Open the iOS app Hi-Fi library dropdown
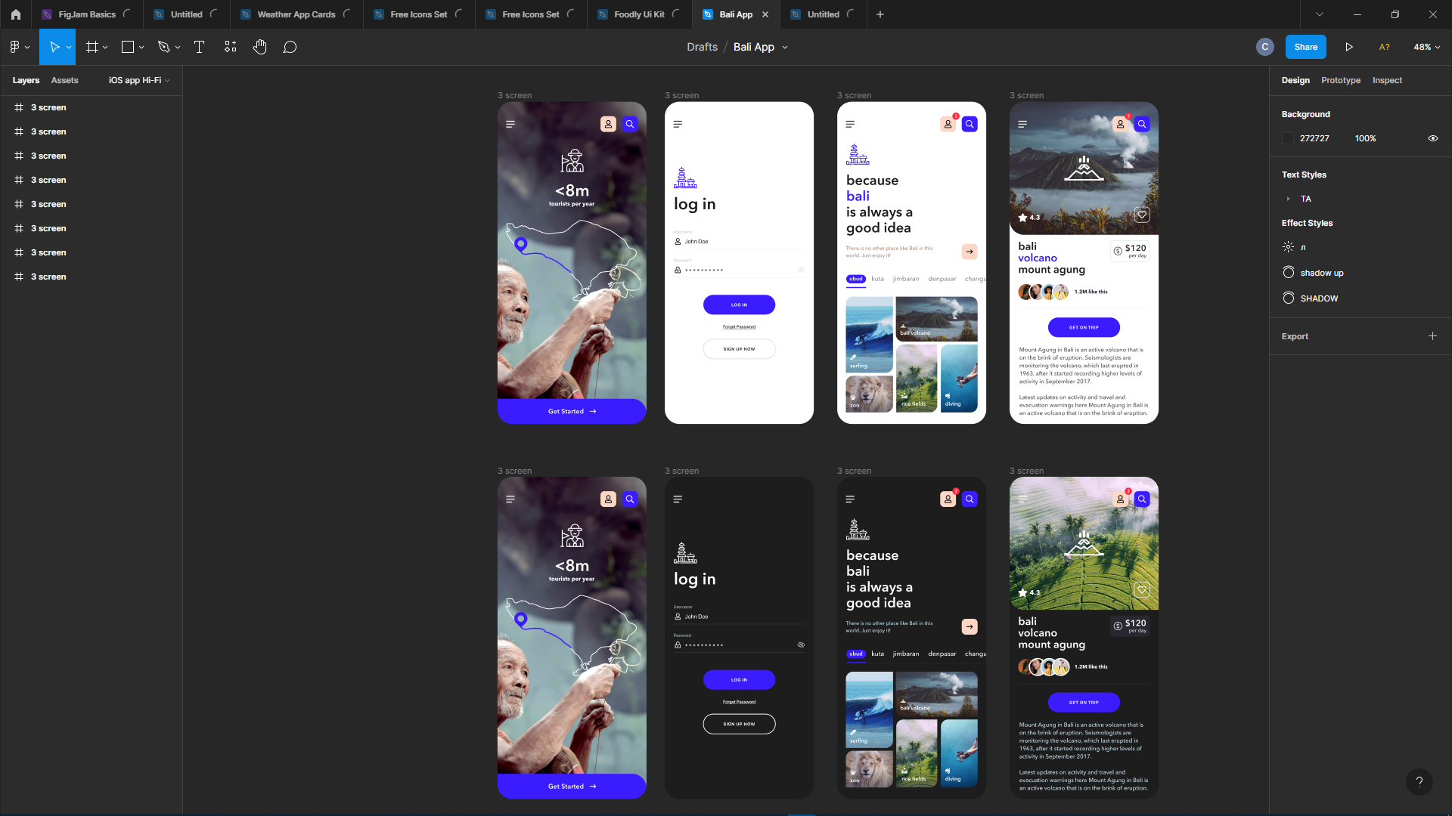The width and height of the screenshot is (1452, 816). 138,79
